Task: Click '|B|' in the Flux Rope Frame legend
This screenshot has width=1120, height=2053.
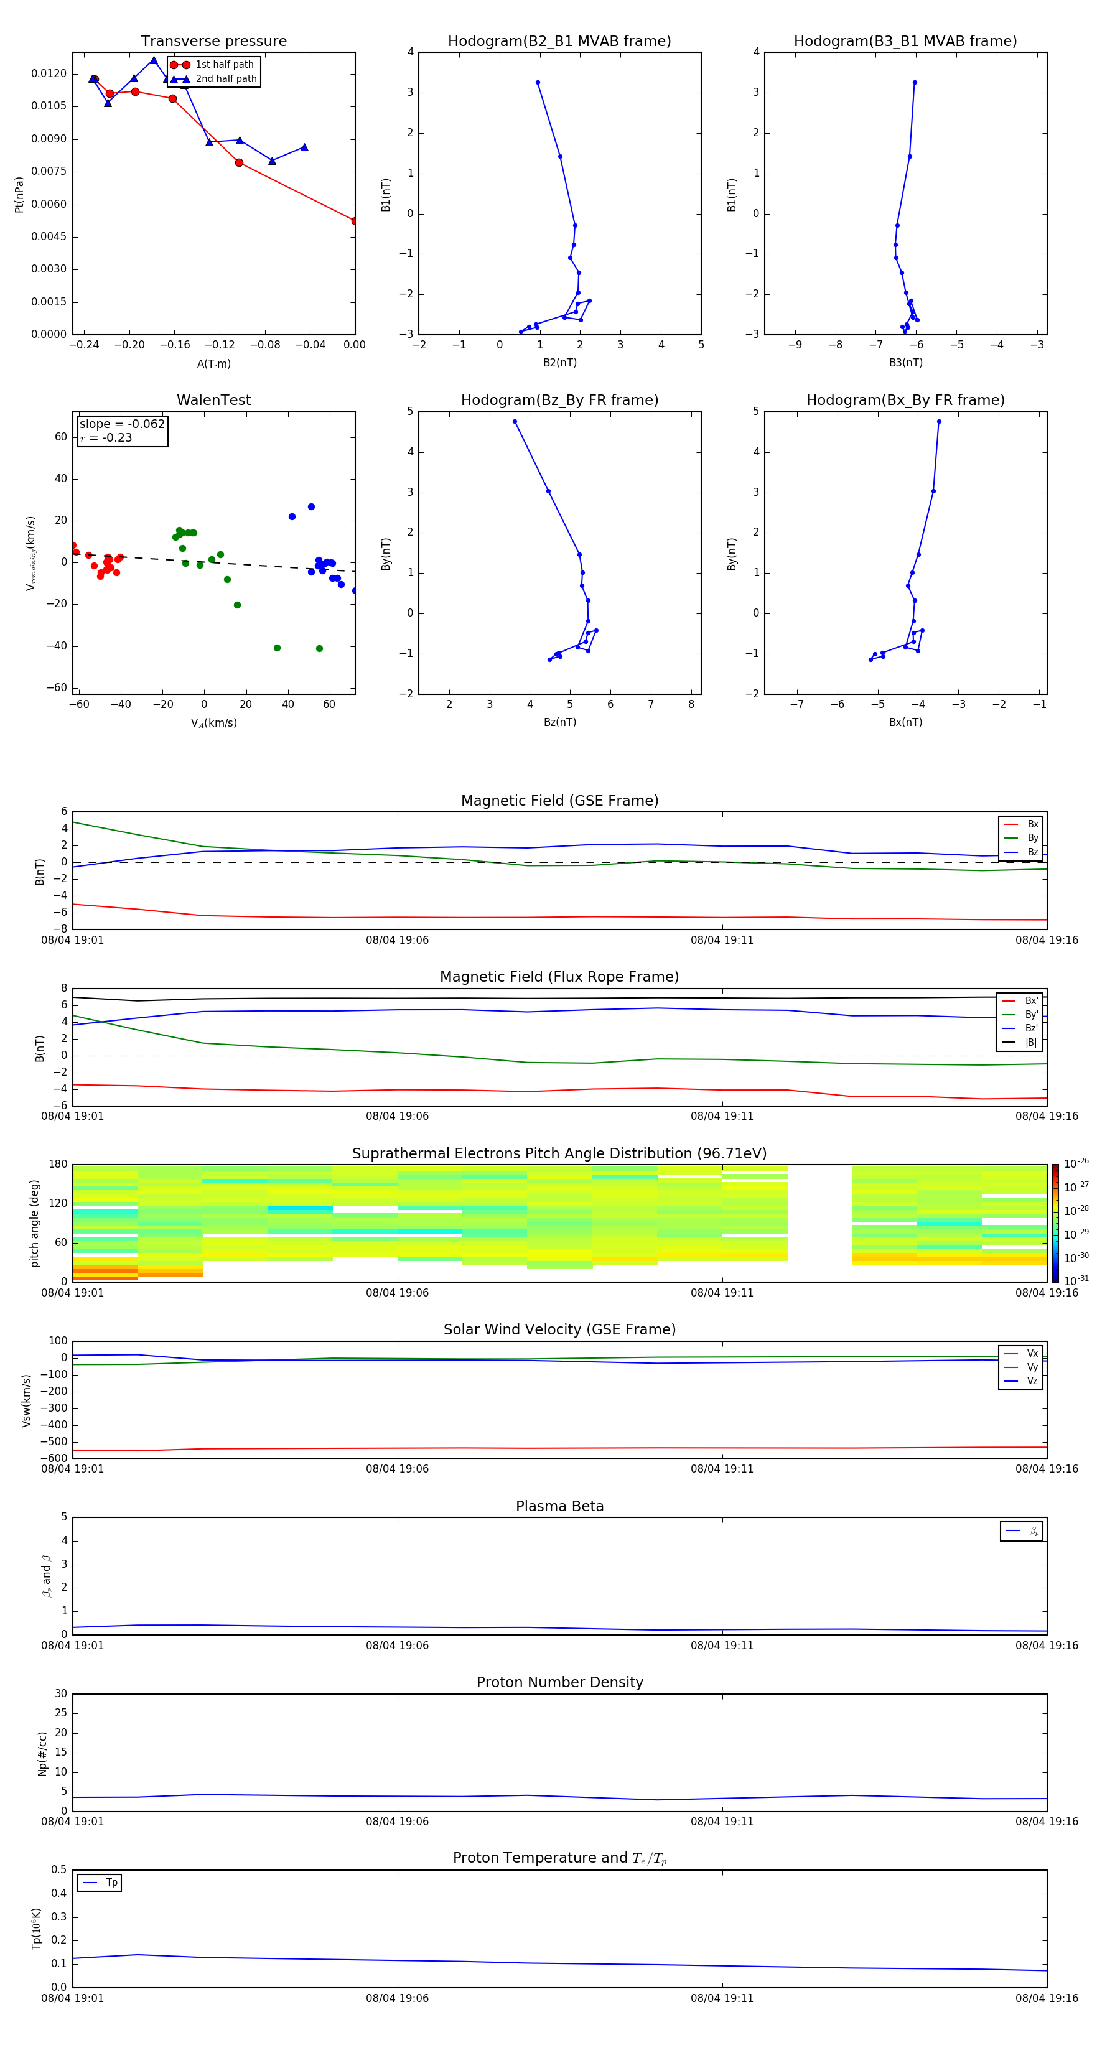Action: (x=1032, y=1043)
